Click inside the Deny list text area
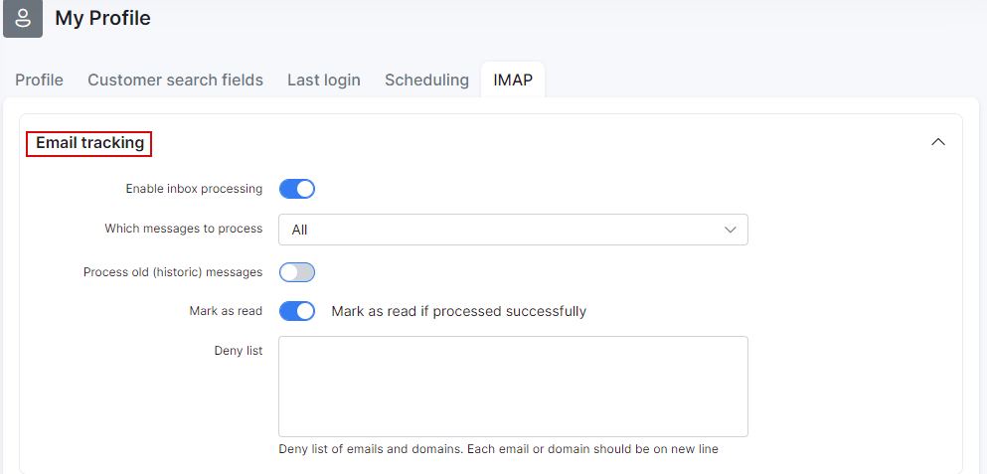The image size is (987, 474). (x=513, y=387)
